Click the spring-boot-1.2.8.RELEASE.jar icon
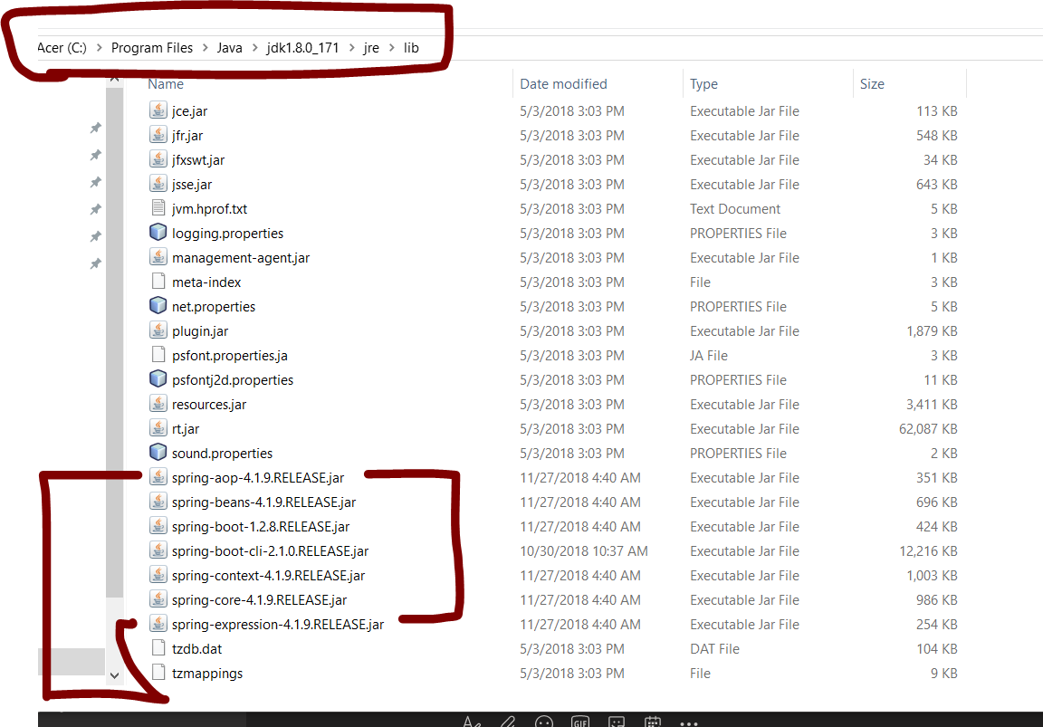This screenshot has width=1043, height=727. tap(158, 526)
